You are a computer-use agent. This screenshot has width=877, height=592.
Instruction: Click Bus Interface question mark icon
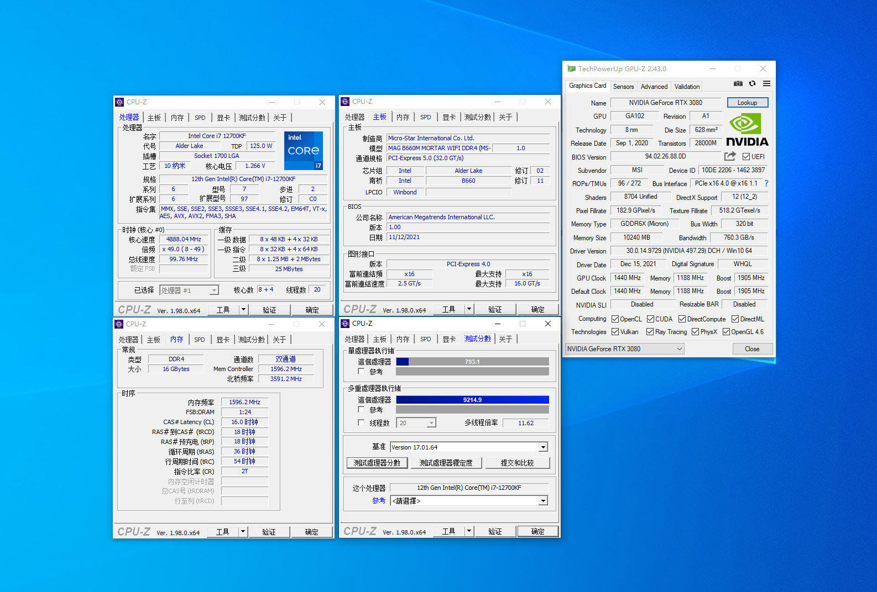click(x=766, y=183)
